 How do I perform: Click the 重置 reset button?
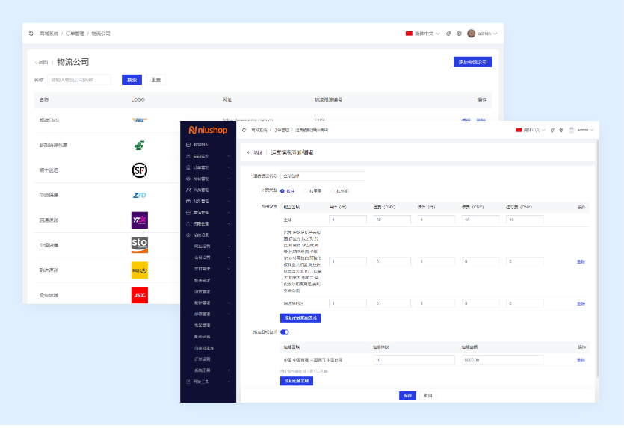(155, 80)
